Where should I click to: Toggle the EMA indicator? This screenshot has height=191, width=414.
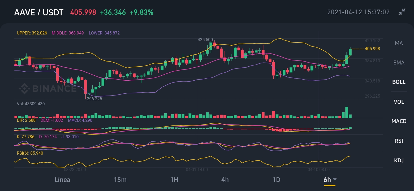click(399, 63)
